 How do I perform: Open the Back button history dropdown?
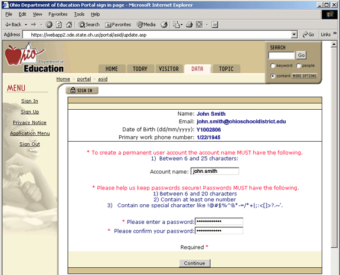pyautogui.click(x=26, y=25)
